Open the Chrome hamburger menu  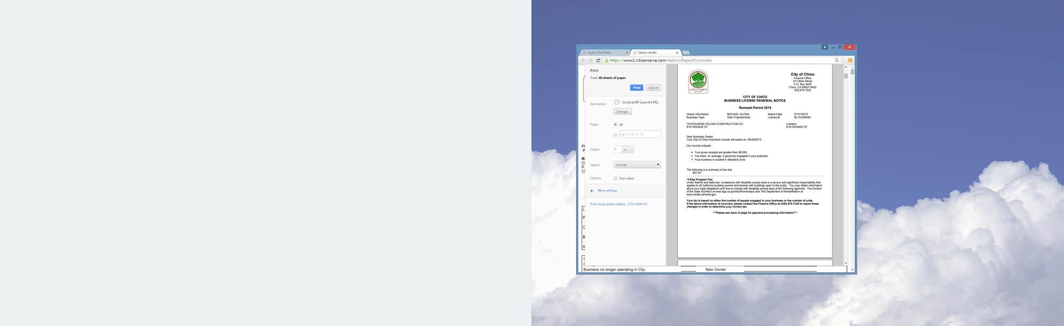(850, 61)
